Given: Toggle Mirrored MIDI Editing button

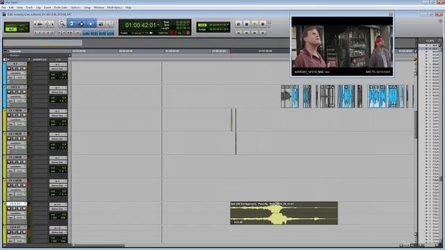Looking at the screenshot, I should click(x=77, y=33).
